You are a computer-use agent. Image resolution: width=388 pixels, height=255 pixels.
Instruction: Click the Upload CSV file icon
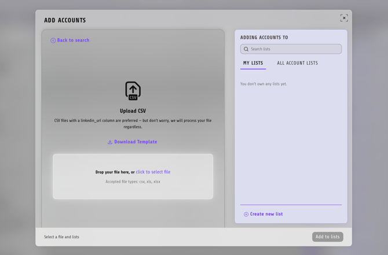tap(133, 91)
